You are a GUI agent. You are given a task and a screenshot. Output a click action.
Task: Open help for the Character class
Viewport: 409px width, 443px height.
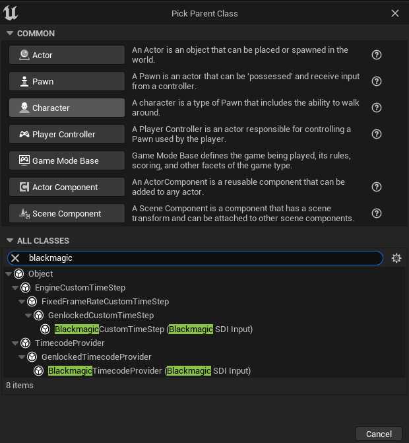point(377,108)
